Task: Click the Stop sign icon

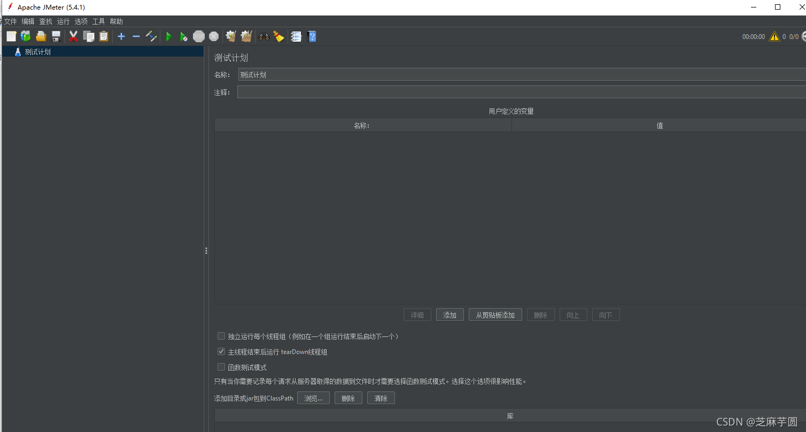Action: [199, 36]
